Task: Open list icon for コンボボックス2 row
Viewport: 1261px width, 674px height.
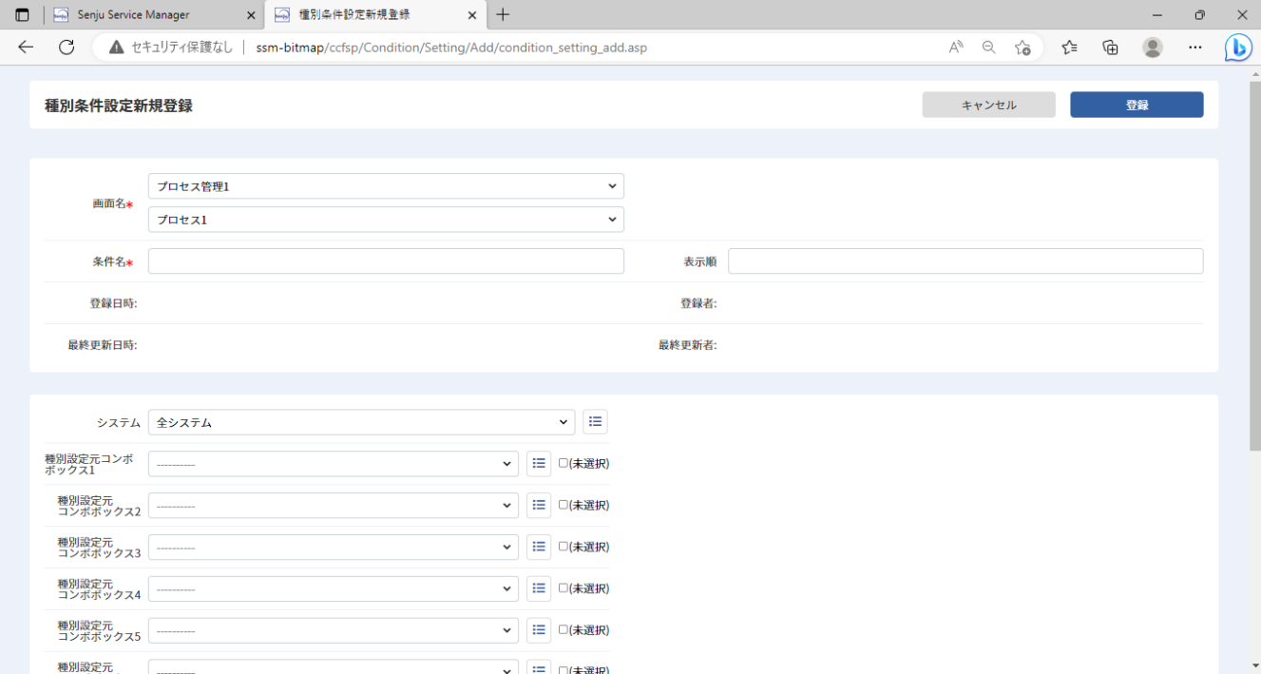Action: click(539, 506)
